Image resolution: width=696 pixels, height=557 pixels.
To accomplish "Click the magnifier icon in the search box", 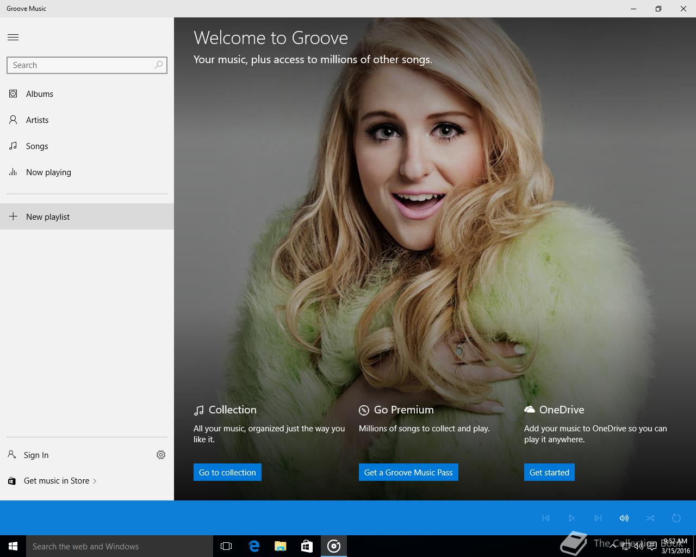I will tap(158, 65).
